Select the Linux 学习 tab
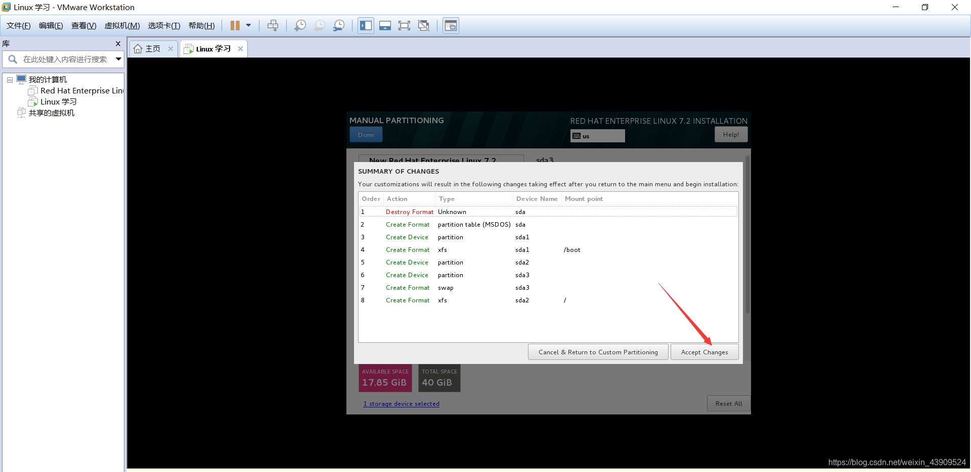This screenshot has width=971, height=472. [x=213, y=49]
